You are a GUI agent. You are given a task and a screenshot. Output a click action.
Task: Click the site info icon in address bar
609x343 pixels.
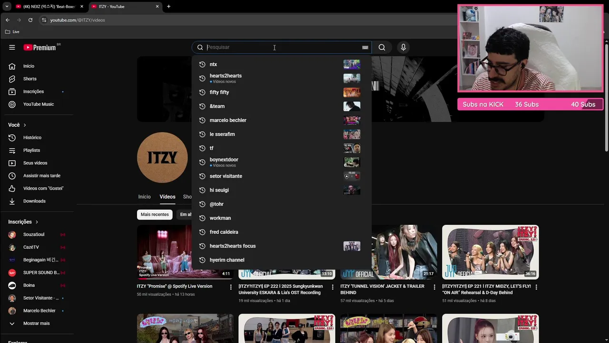44,20
